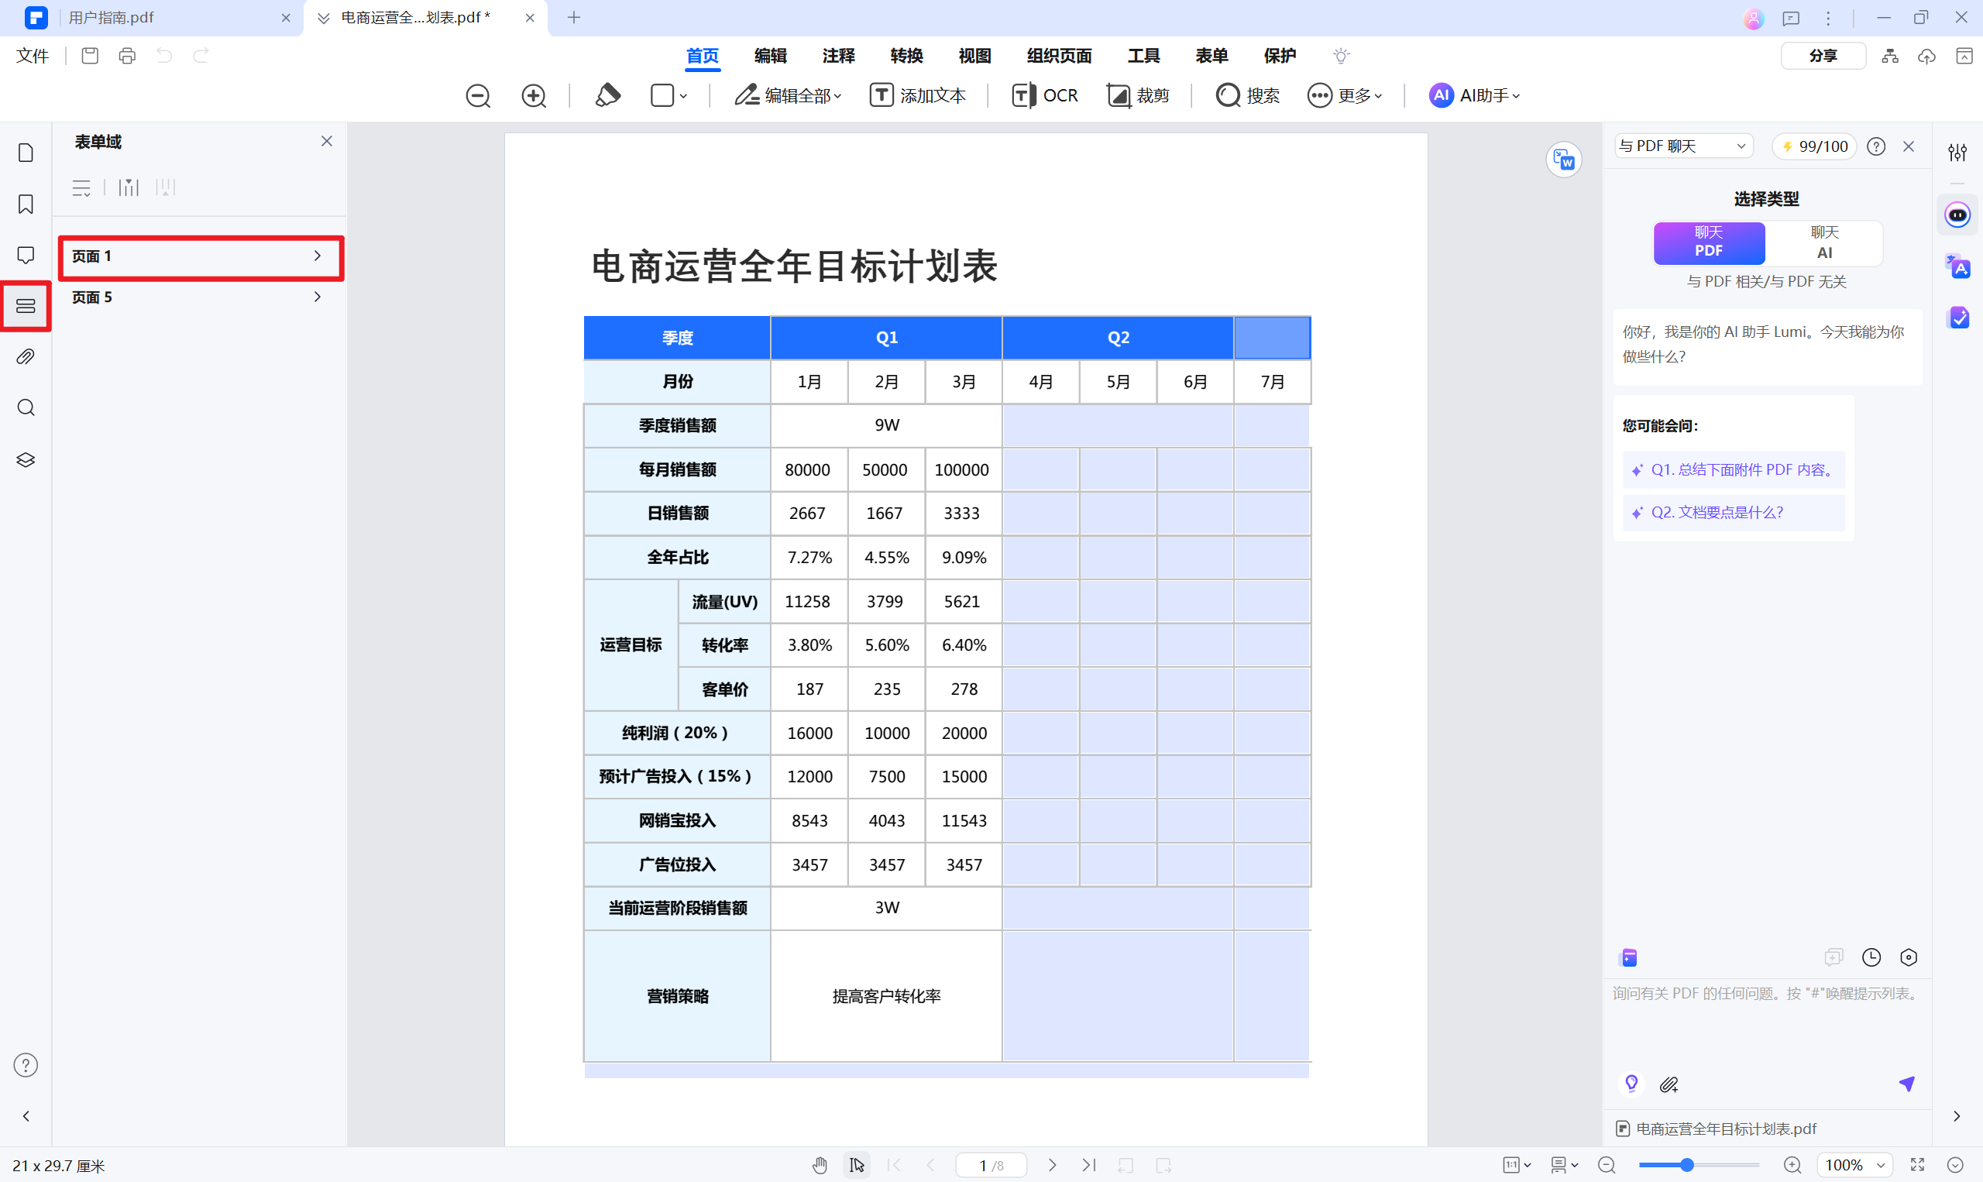
Task: Switch to 聊天 AI mode
Action: 1823,242
